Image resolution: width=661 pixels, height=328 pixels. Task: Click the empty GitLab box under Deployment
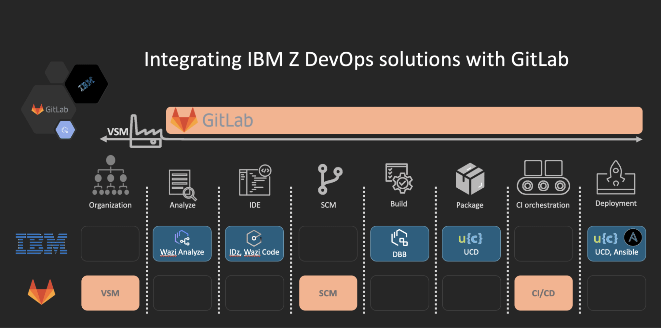[x=617, y=293]
